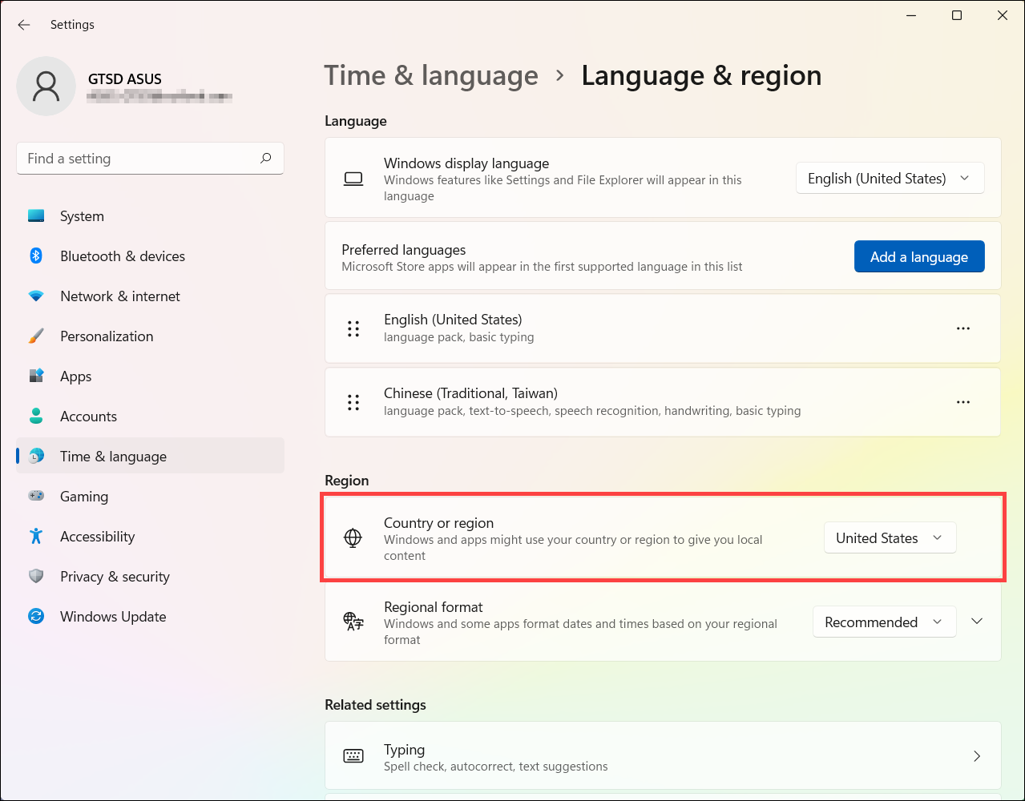Viewport: 1025px width, 801px height.
Task: Click the Apps icon in sidebar
Action: coord(36,376)
